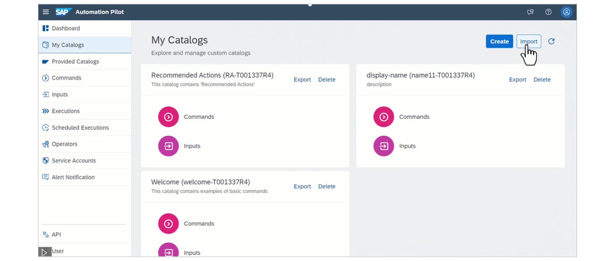Click the Inputs label in Welcome catalog
Image resolution: width=615 pixels, height=261 pixels.
(192, 253)
